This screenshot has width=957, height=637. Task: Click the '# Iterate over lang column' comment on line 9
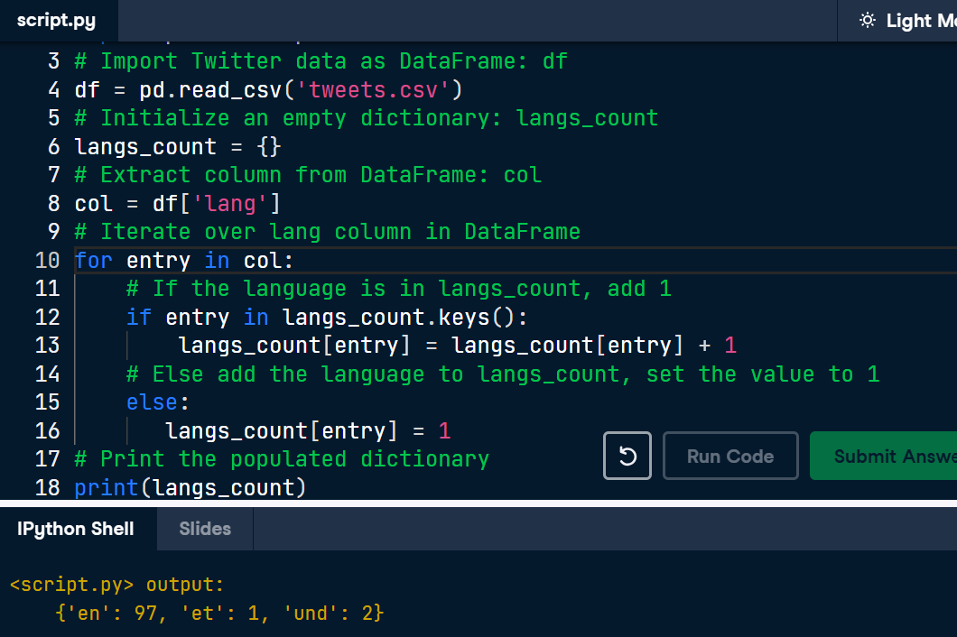(x=328, y=232)
